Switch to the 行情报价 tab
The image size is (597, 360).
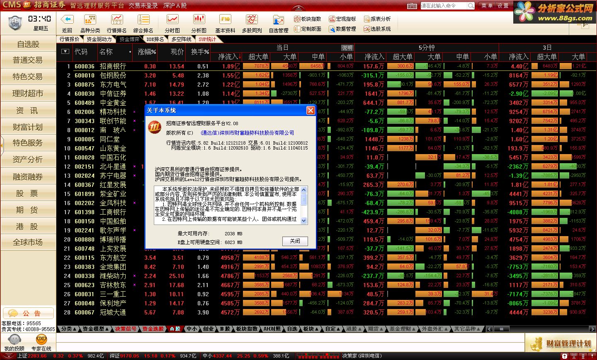[69, 39]
